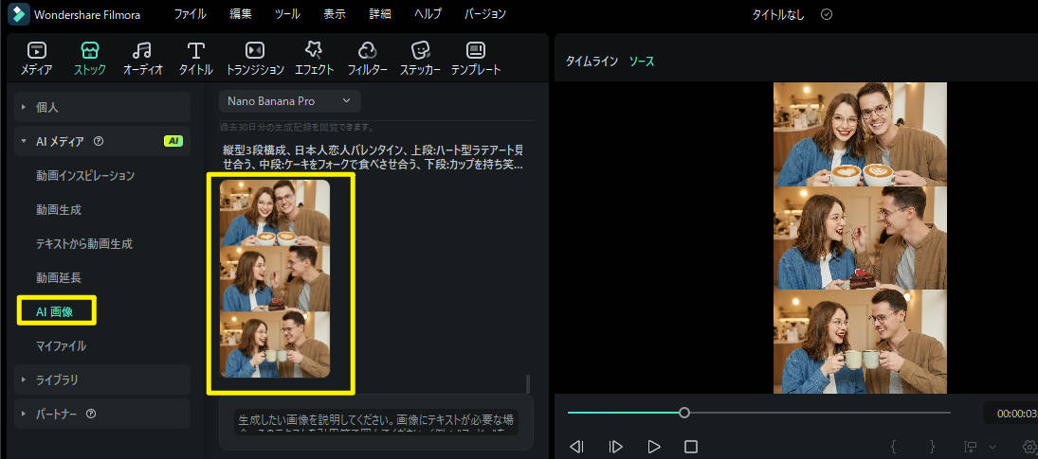Click the mark-out brace icon

[932, 447]
